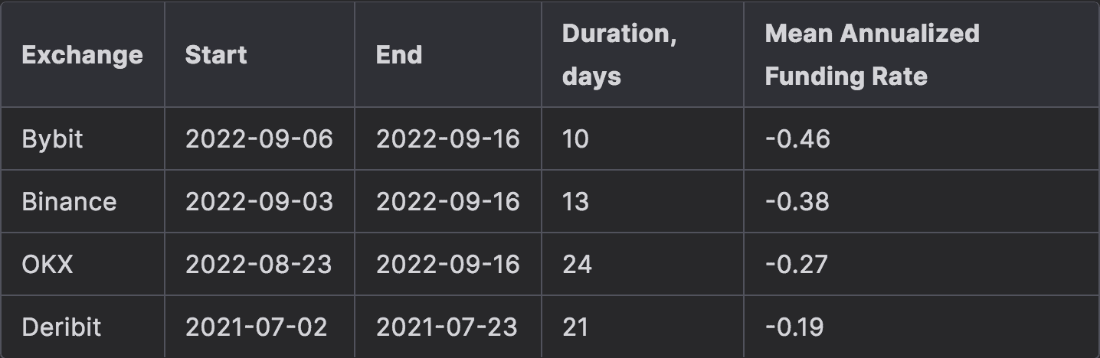Viewport: 1100px width, 358px height.
Task: Click OKX funding rate -0.27
Action: point(796,265)
